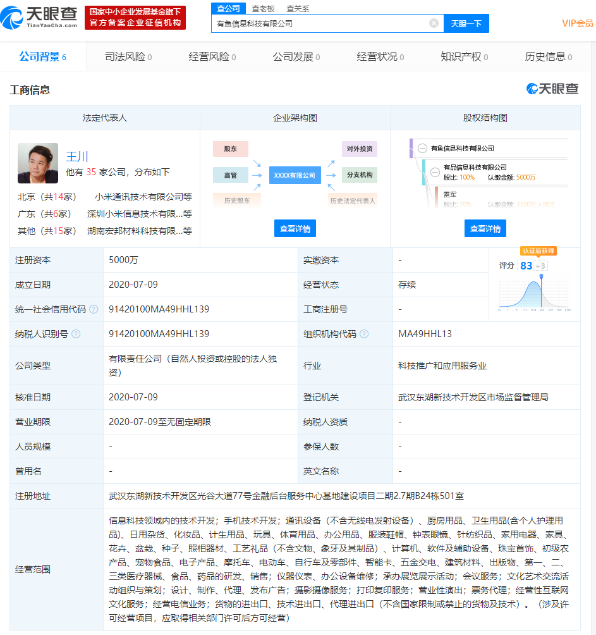Click 查看详情 under 企业架构图
Viewport: 596px width, 635px height.
[295, 229]
